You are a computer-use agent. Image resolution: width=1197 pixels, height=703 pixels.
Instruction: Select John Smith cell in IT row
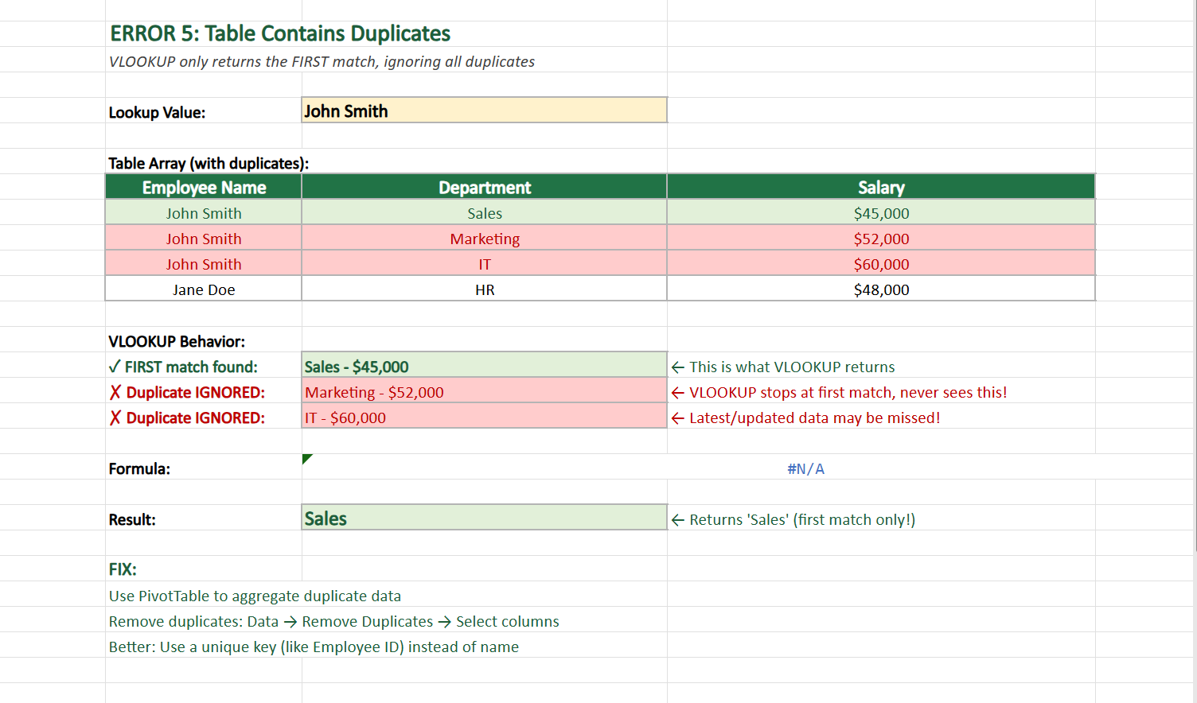(204, 264)
